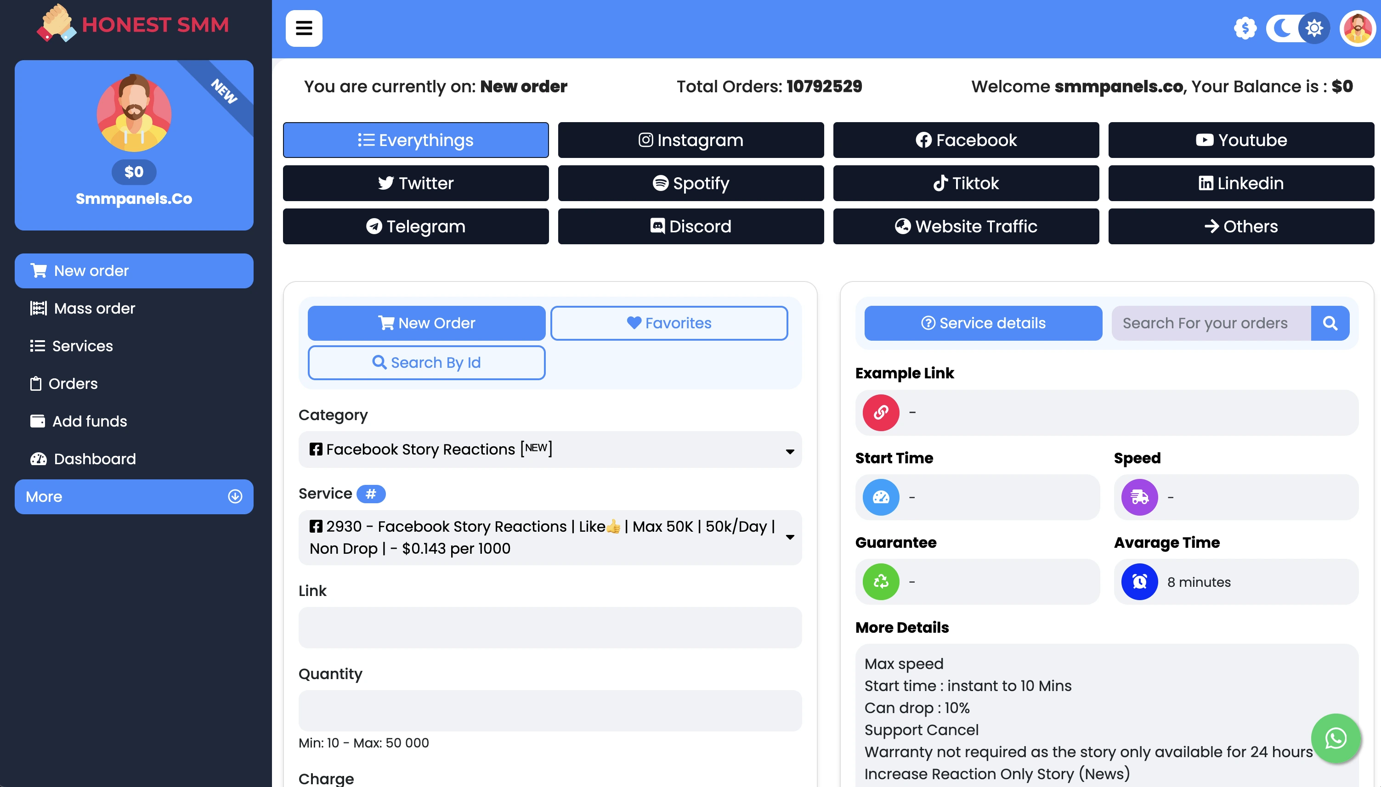This screenshot has width=1381, height=787.
Task: Click the $0 balance badge in sidebar
Action: pos(134,172)
